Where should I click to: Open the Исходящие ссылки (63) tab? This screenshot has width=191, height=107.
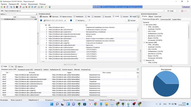(25, 70)
